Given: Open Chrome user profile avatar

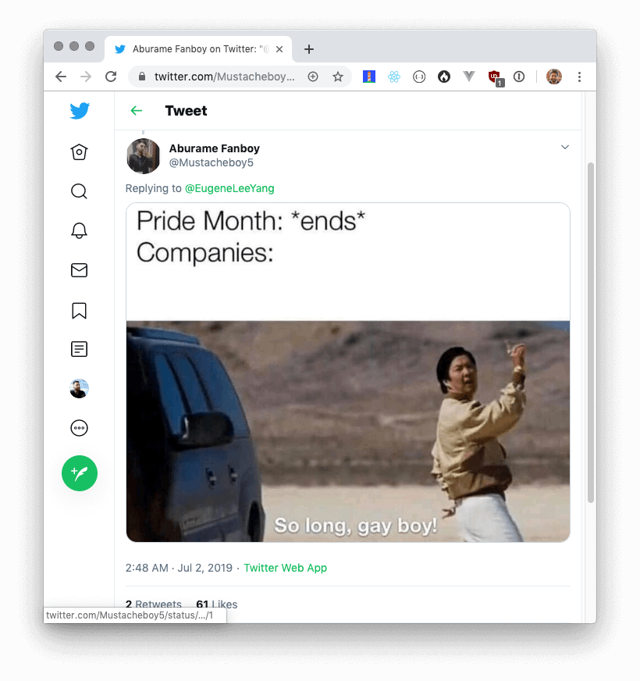Looking at the screenshot, I should [554, 77].
